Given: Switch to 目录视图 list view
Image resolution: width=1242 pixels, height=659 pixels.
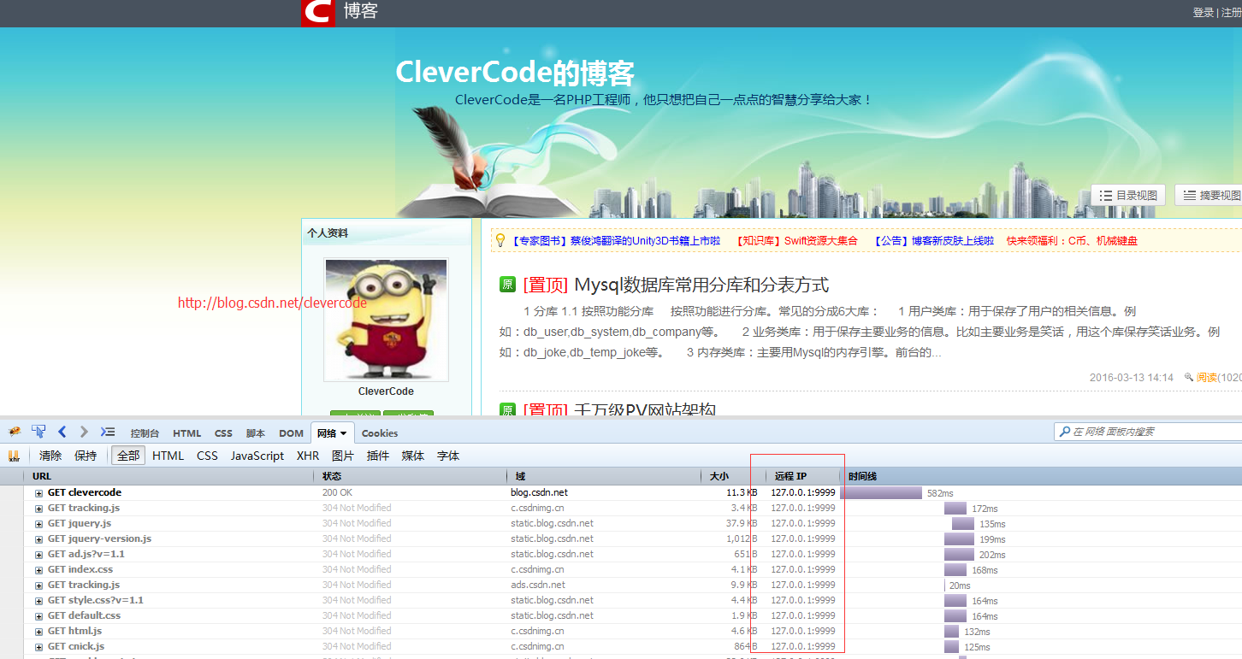Looking at the screenshot, I should 1128,196.
